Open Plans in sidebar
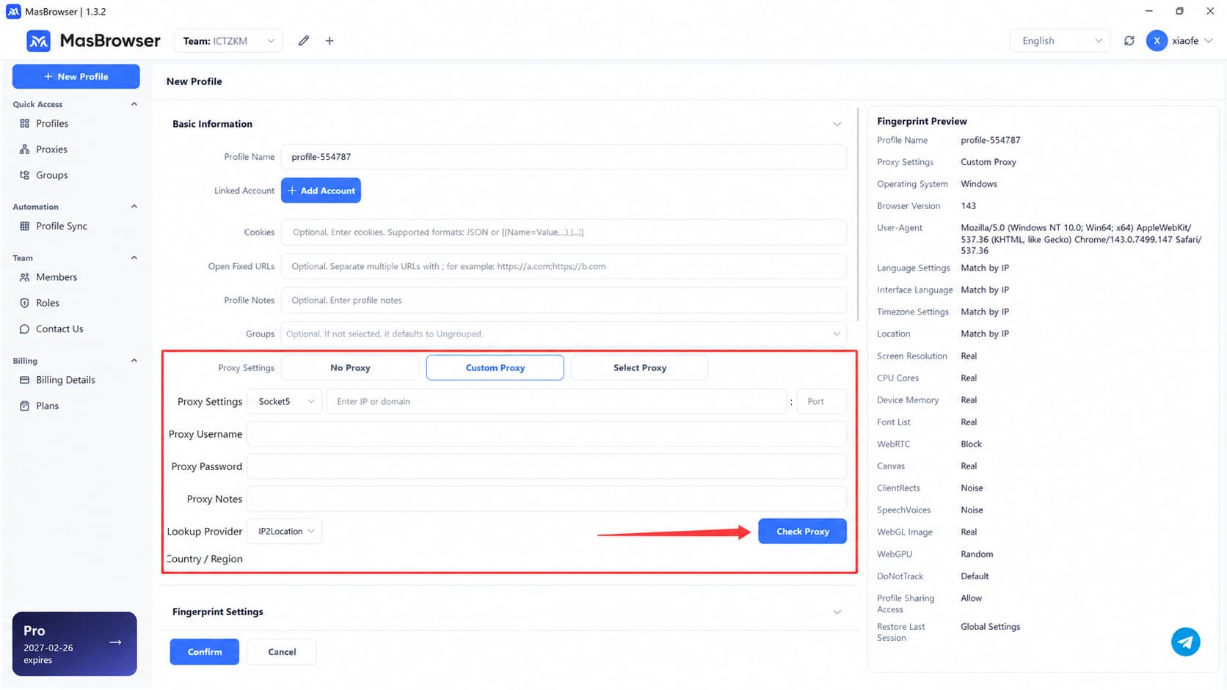The width and height of the screenshot is (1227, 690). pyautogui.click(x=47, y=405)
